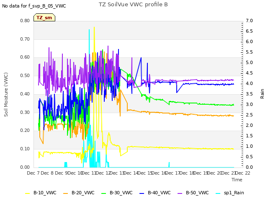Click the Dec 8 x-axis tick label
The width and height of the screenshot is (268, 201).
[47, 173]
